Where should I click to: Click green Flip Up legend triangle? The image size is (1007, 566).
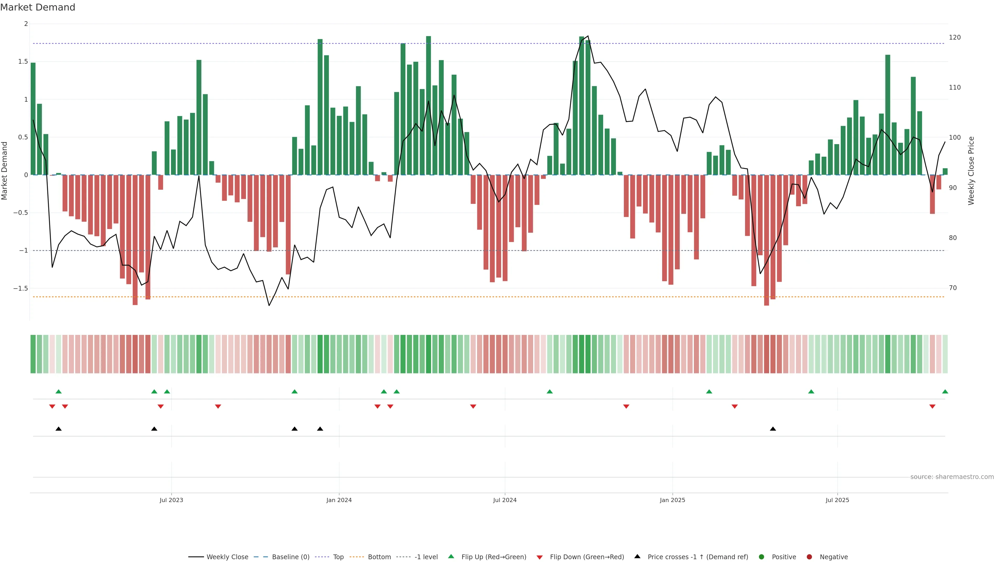[x=451, y=556]
